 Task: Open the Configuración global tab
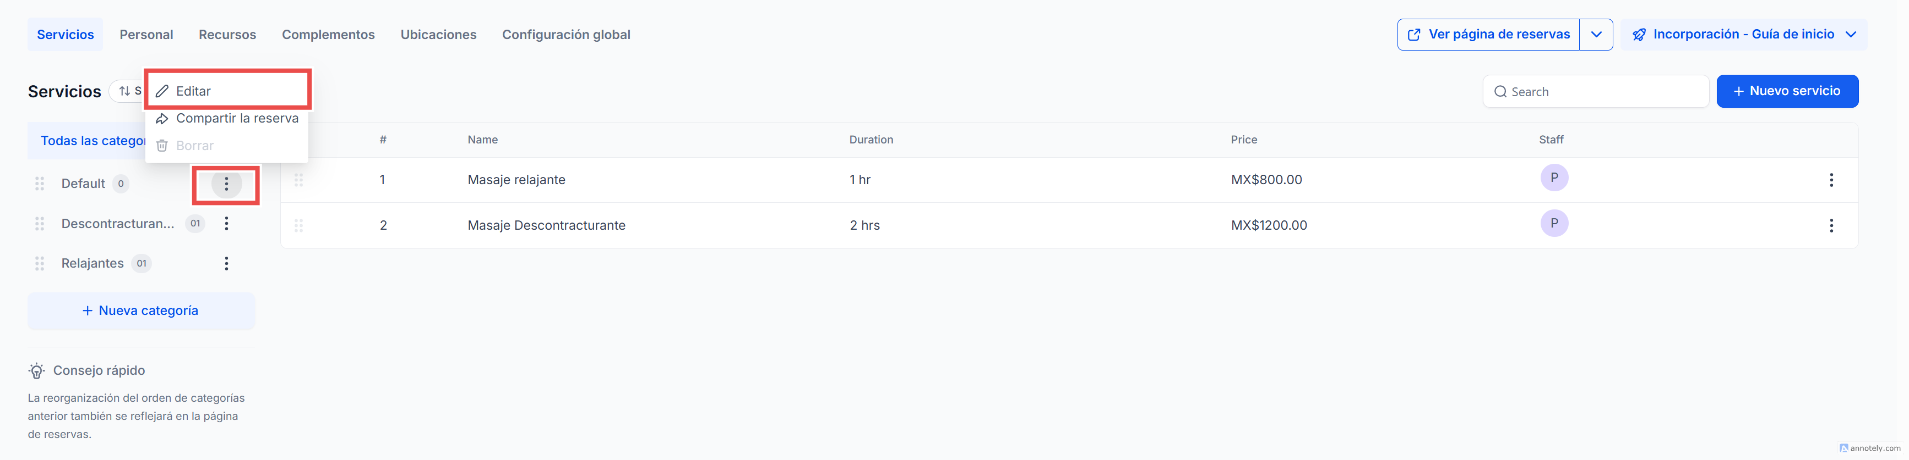point(565,35)
